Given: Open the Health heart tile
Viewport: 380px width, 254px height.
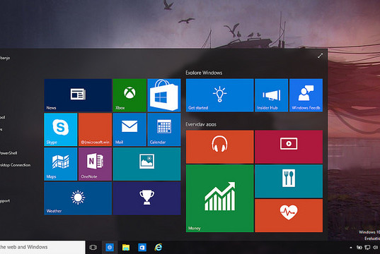Looking at the screenshot, I should (x=289, y=216).
